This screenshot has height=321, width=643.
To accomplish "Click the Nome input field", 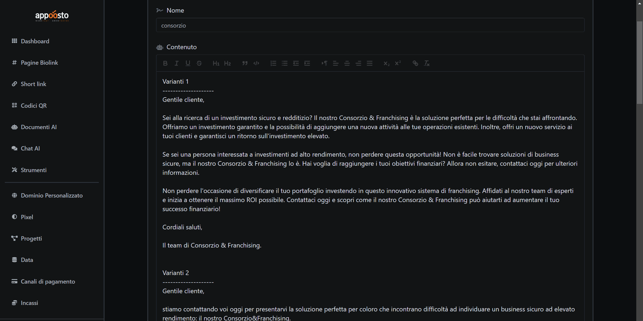I will 370,25.
